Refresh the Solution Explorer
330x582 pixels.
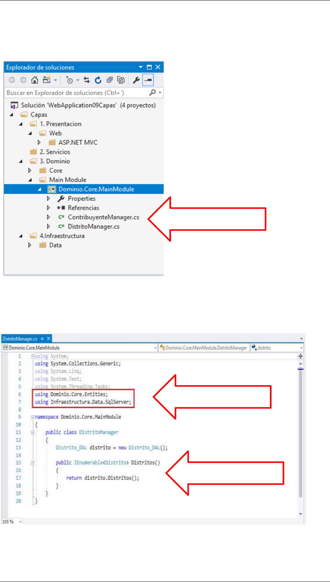(98, 80)
